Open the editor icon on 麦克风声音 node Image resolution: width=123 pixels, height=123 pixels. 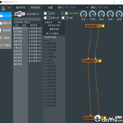100,26
